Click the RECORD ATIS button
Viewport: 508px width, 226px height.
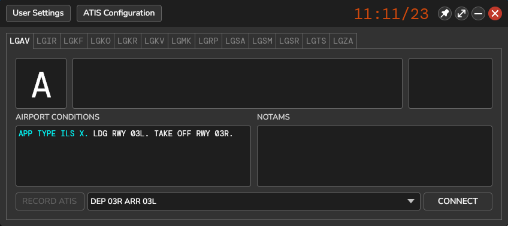(50, 201)
